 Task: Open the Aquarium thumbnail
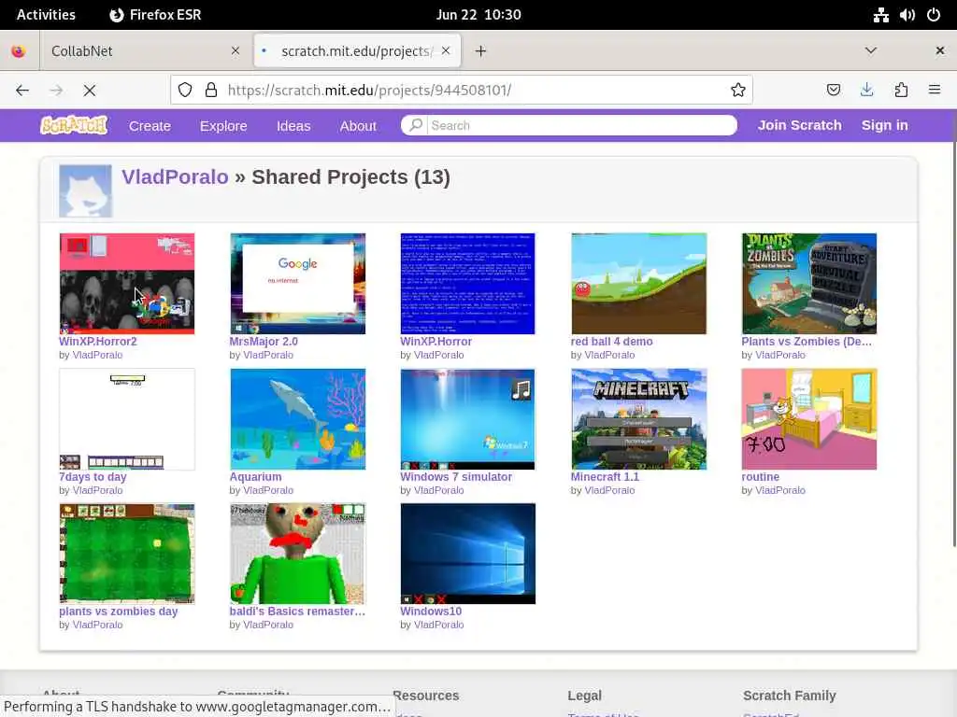point(298,419)
